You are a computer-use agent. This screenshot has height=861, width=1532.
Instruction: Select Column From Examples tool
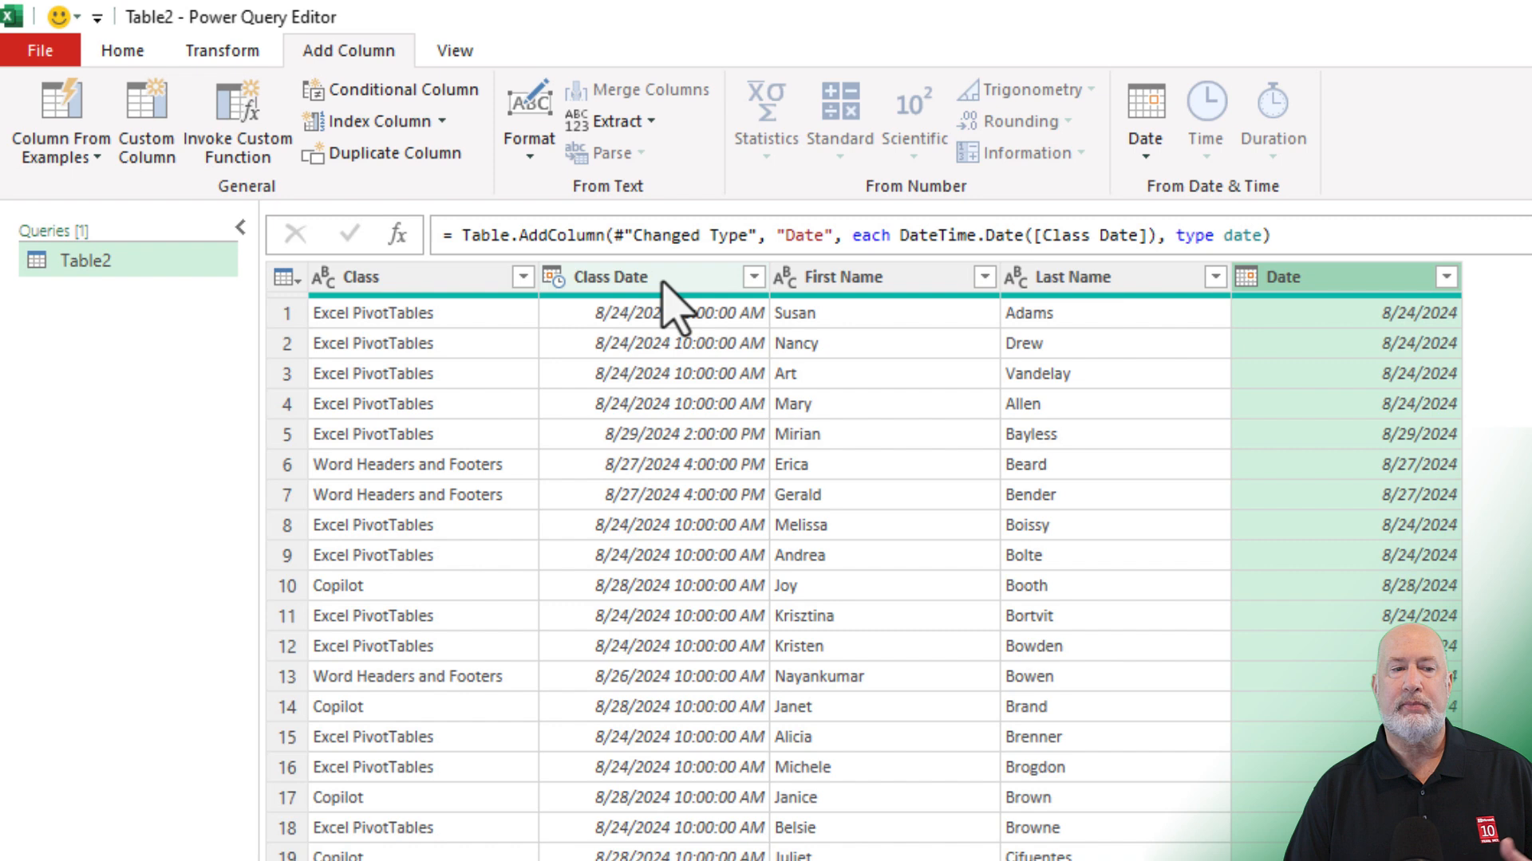60,121
